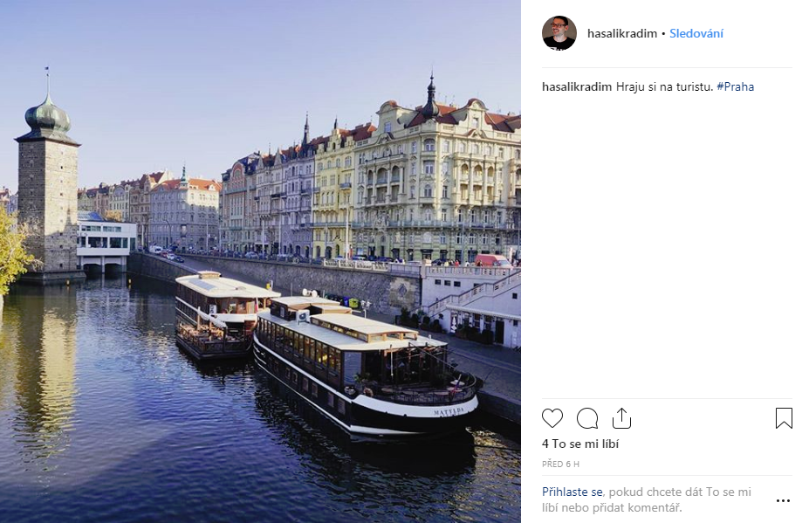
Task: Select the caption text Hraju si na turistu
Action: [664, 86]
